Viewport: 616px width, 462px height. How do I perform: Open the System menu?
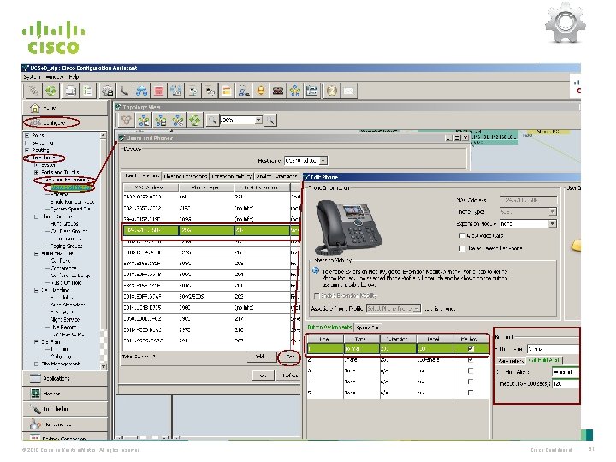[x=32, y=77]
